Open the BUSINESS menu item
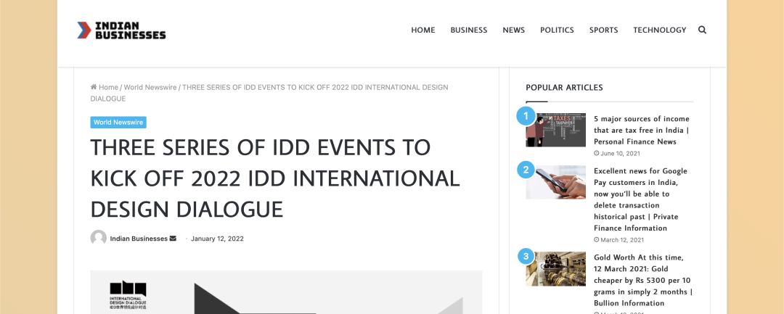784x314 pixels. click(x=468, y=30)
